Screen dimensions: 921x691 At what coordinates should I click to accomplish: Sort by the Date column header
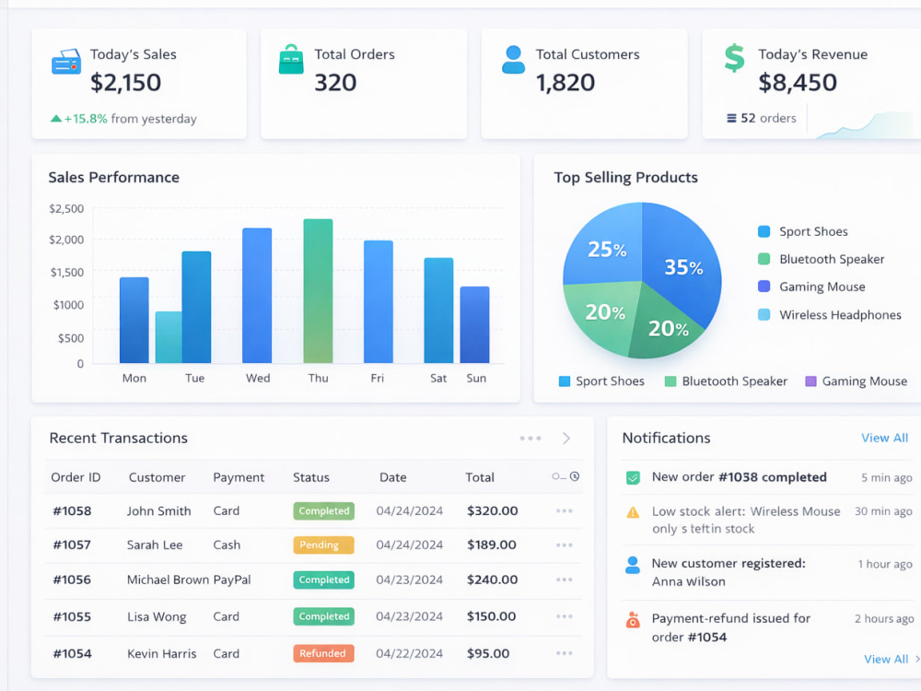coord(393,477)
